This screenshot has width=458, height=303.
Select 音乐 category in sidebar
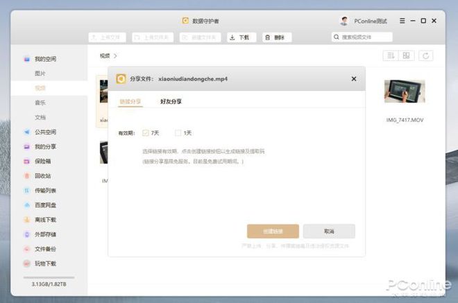click(x=40, y=103)
